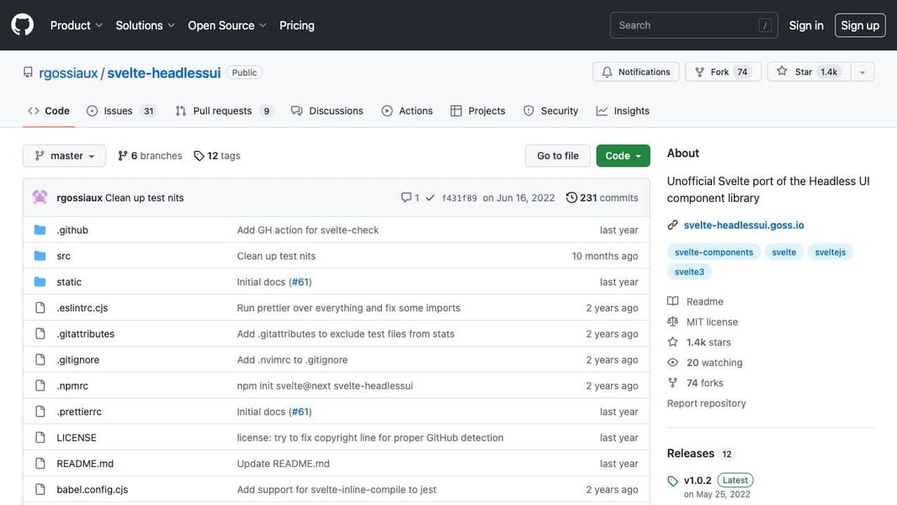897x505 pixels.
Task: Select the sveltejs topic tag
Action: [x=830, y=252]
